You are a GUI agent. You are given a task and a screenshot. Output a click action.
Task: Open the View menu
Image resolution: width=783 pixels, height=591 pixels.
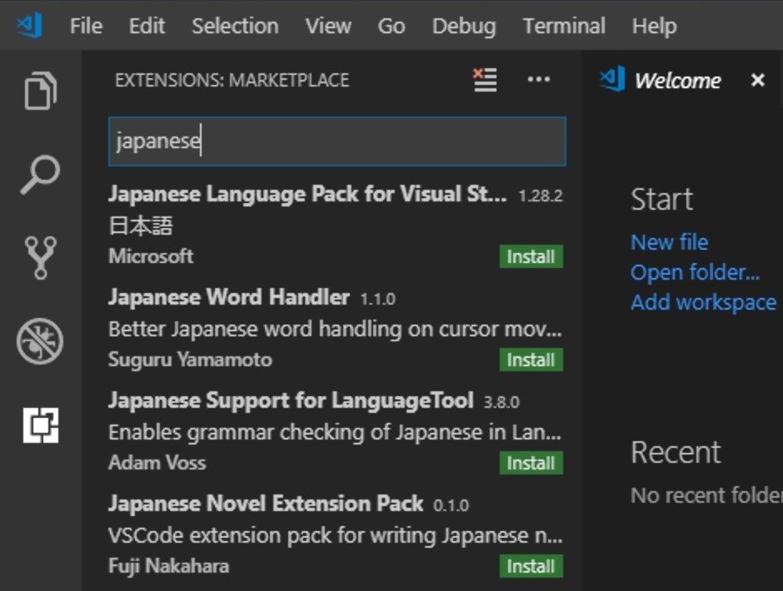point(328,26)
